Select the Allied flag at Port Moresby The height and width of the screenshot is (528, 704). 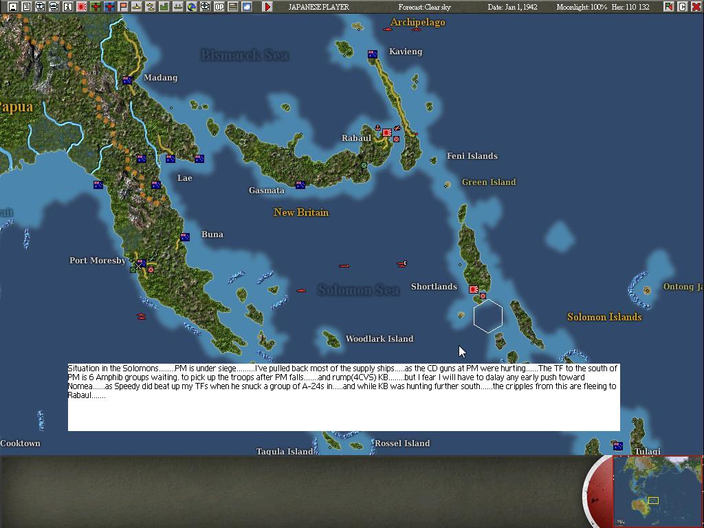click(x=142, y=263)
